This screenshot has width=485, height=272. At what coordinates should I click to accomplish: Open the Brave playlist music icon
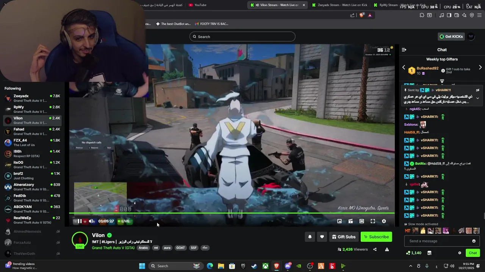441,15
